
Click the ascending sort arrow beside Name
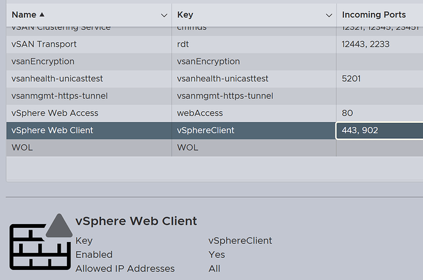pos(42,14)
